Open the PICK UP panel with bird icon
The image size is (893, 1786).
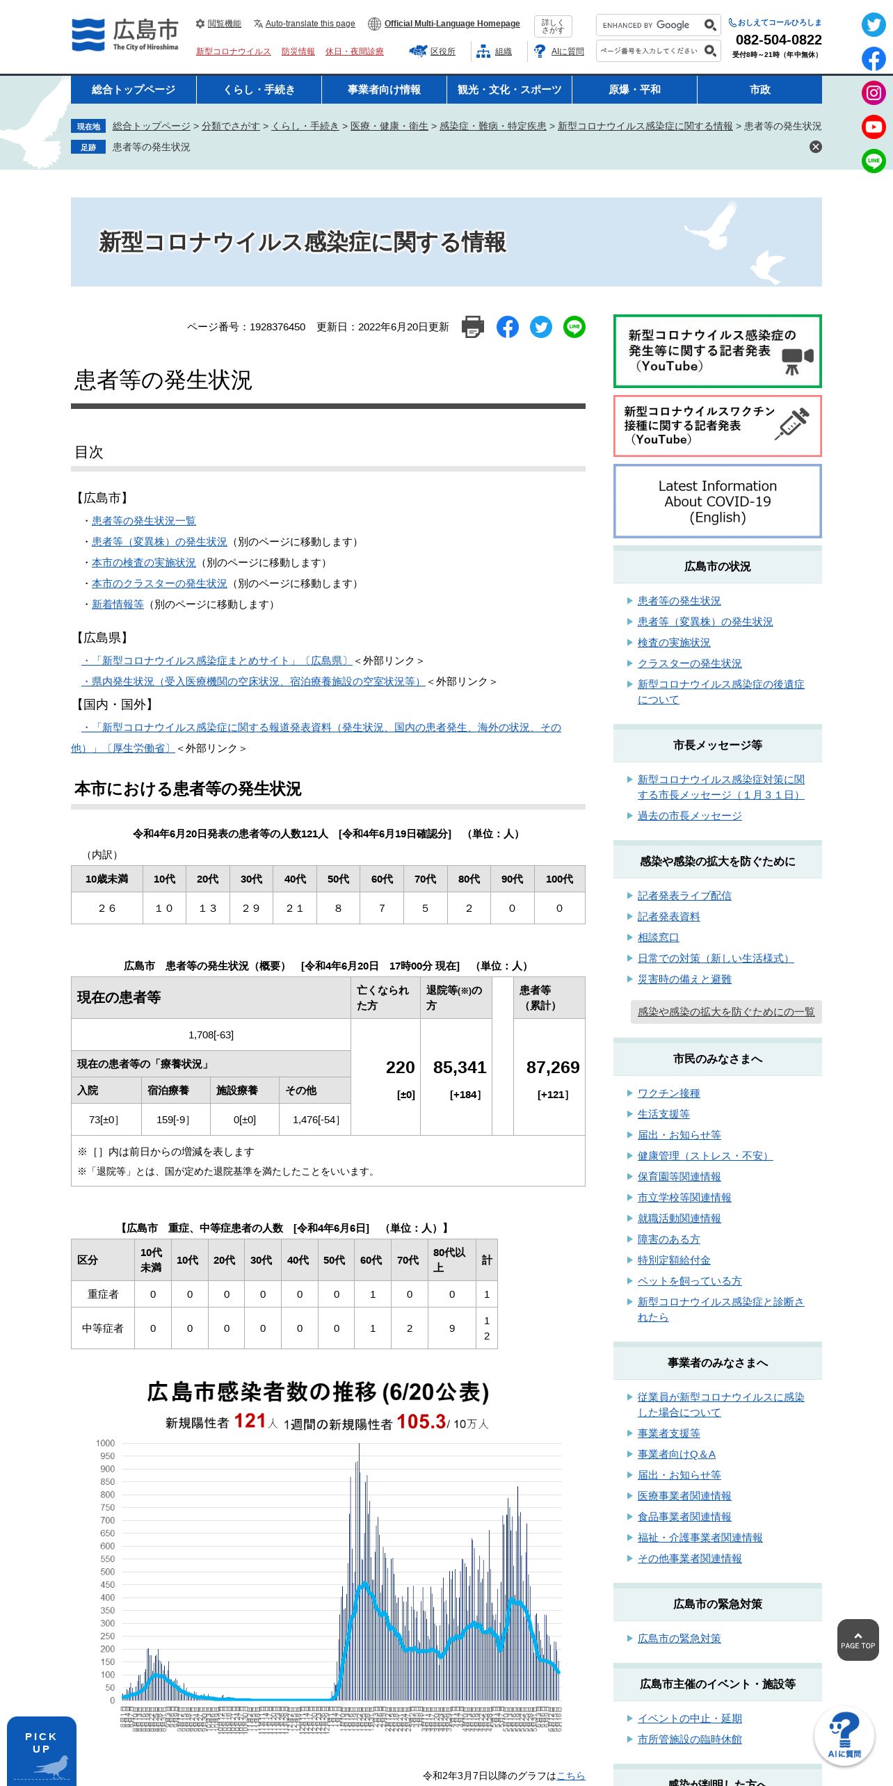pos(42,1751)
